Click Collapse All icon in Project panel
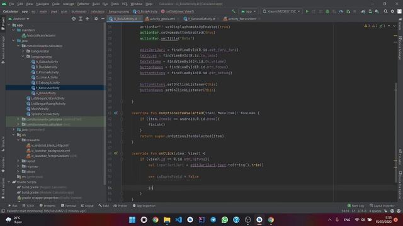The height and width of the screenshot is (226, 403). point(87,19)
